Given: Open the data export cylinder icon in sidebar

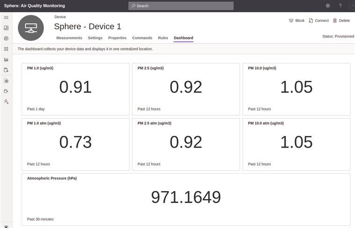Looking at the screenshot, I should pyautogui.click(x=6, y=91).
